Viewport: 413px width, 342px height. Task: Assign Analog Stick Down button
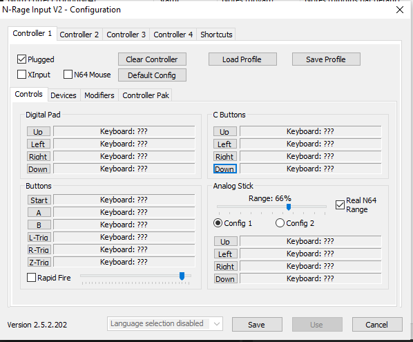225,278
